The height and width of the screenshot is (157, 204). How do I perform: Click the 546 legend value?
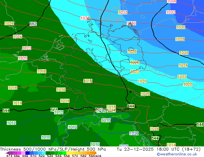[x=59, y=156]
